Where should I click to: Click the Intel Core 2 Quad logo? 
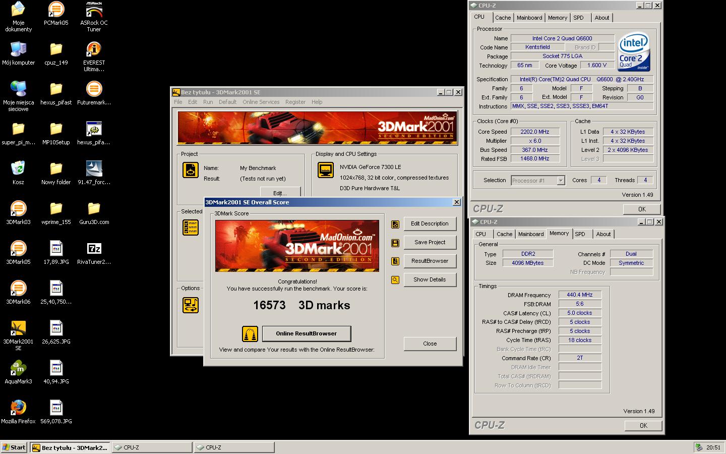pyautogui.click(x=634, y=52)
